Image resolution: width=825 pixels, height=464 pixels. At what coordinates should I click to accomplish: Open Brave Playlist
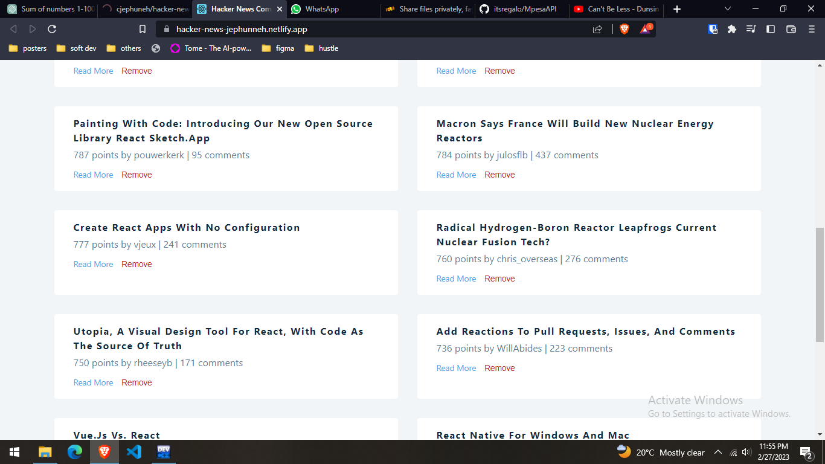click(751, 28)
